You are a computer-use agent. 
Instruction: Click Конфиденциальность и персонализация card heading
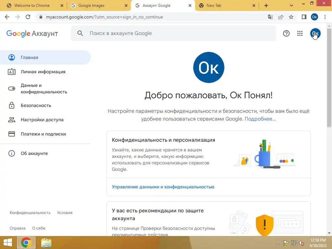(163, 140)
